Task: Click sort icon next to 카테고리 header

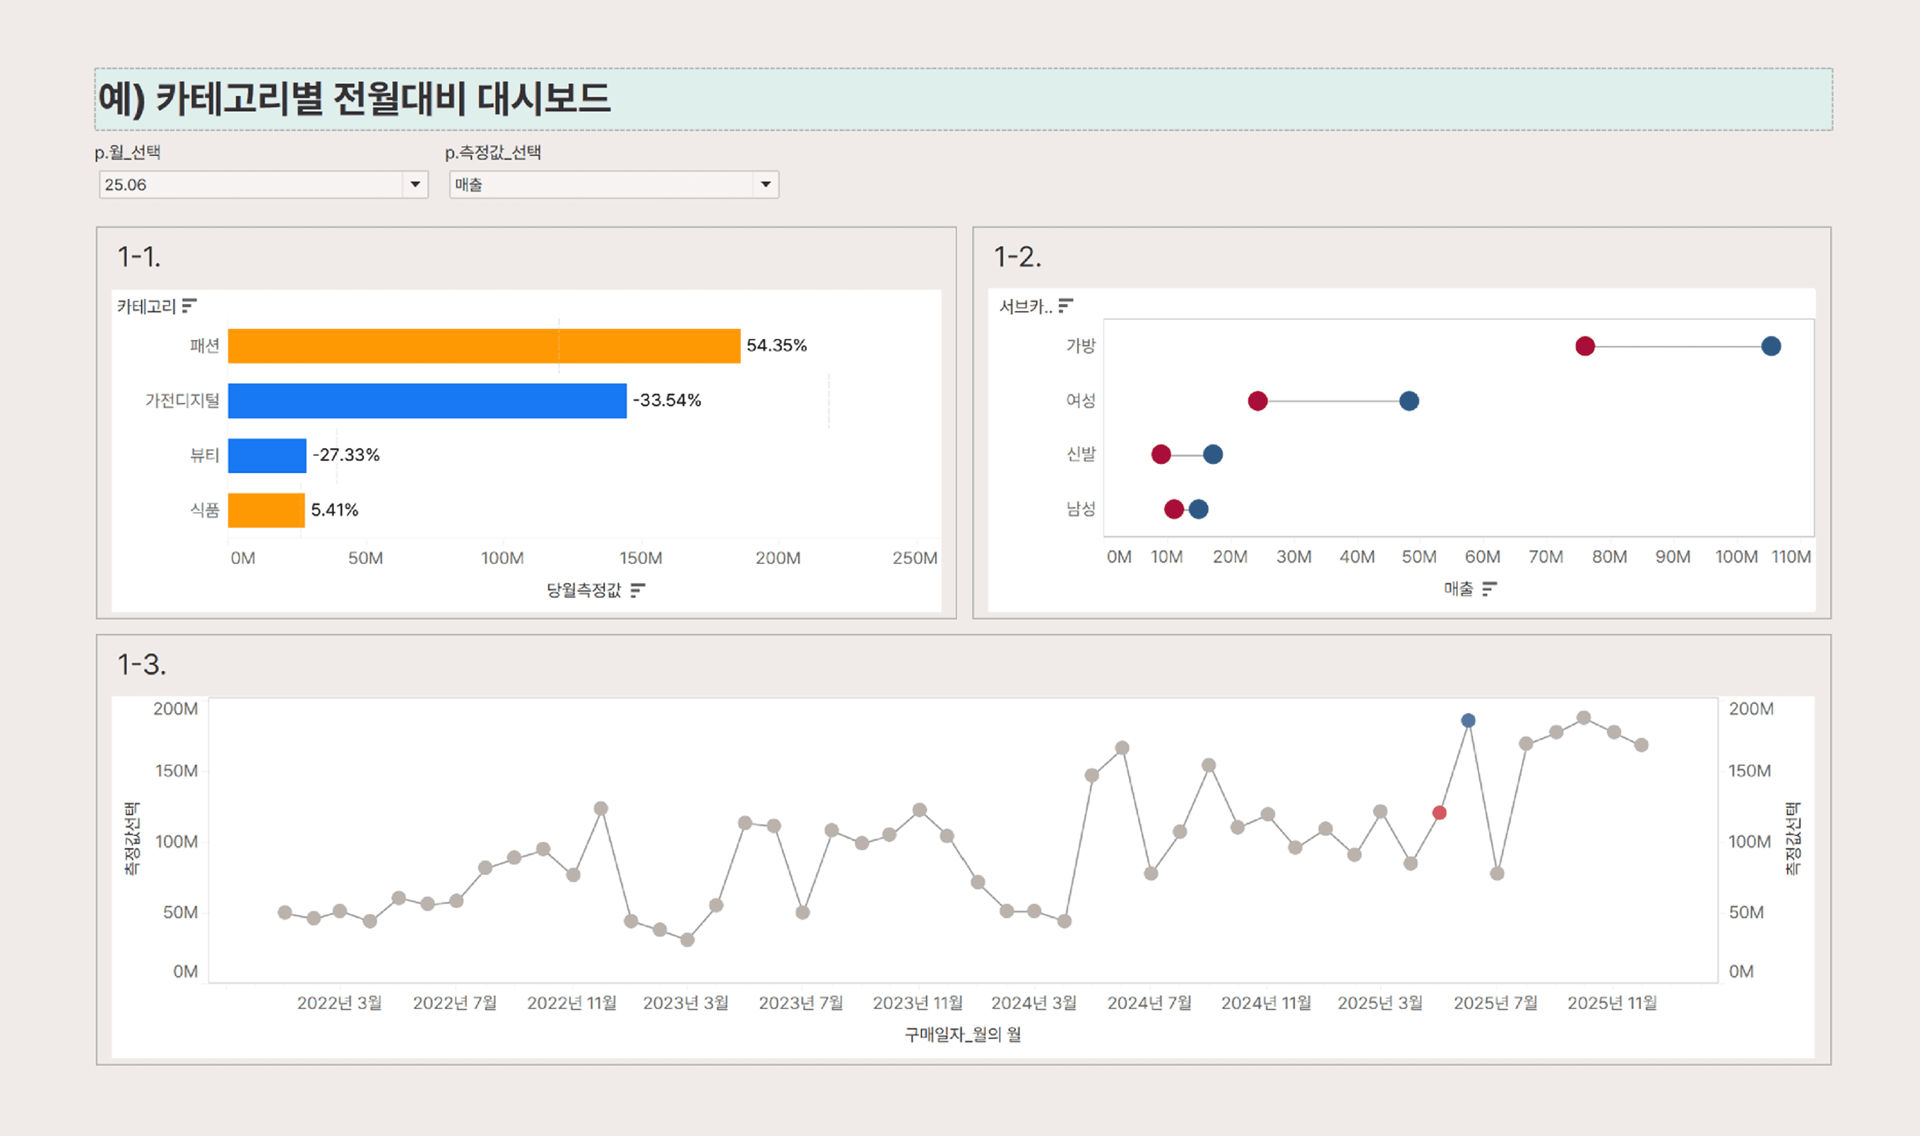Action: pos(189,306)
